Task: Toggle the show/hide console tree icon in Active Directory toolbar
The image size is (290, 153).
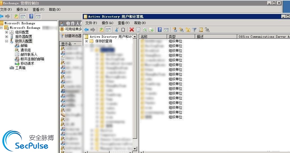Action: point(108,30)
